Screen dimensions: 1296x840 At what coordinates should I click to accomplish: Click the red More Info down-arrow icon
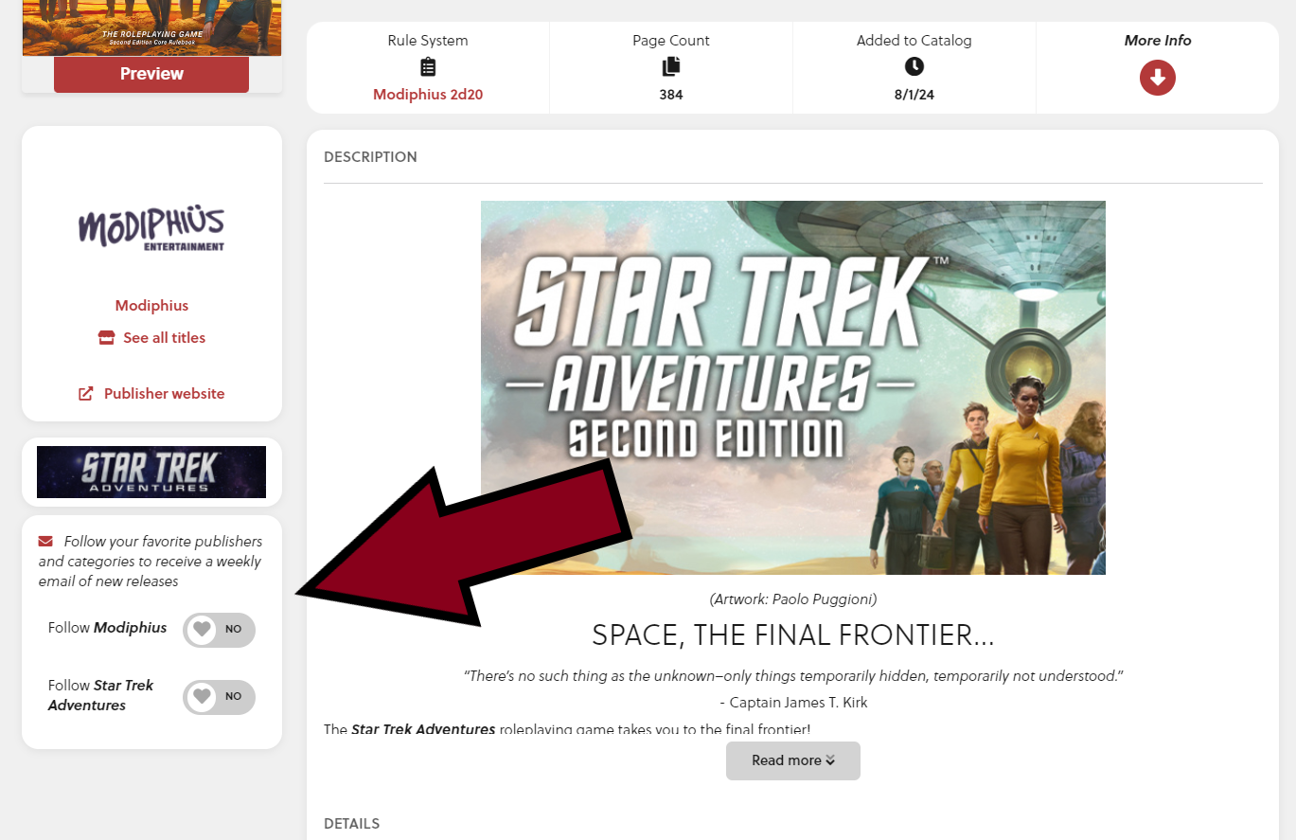tap(1157, 78)
